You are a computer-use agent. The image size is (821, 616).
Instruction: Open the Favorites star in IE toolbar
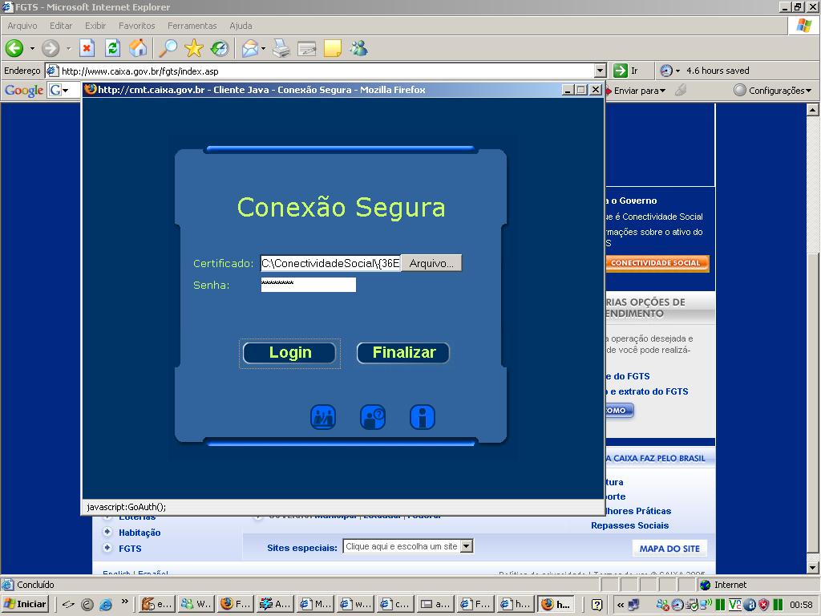click(x=194, y=49)
